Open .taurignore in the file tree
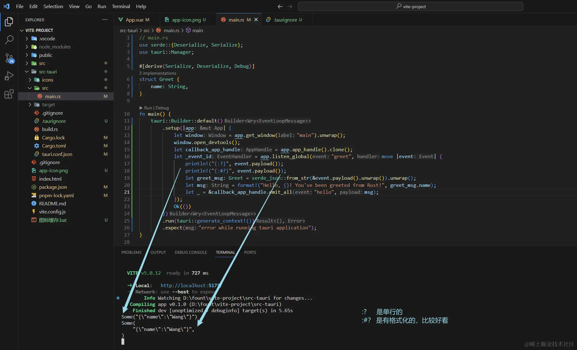This screenshot has height=350, width=577. [x=66, y=121]
